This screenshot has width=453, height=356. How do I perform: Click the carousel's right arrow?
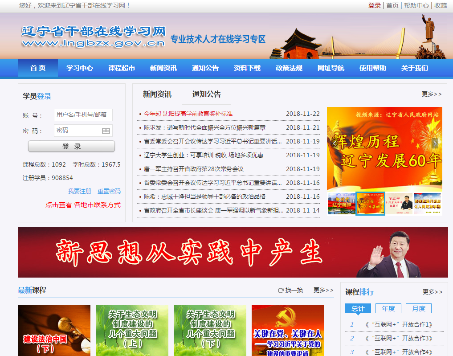[435, 143]
